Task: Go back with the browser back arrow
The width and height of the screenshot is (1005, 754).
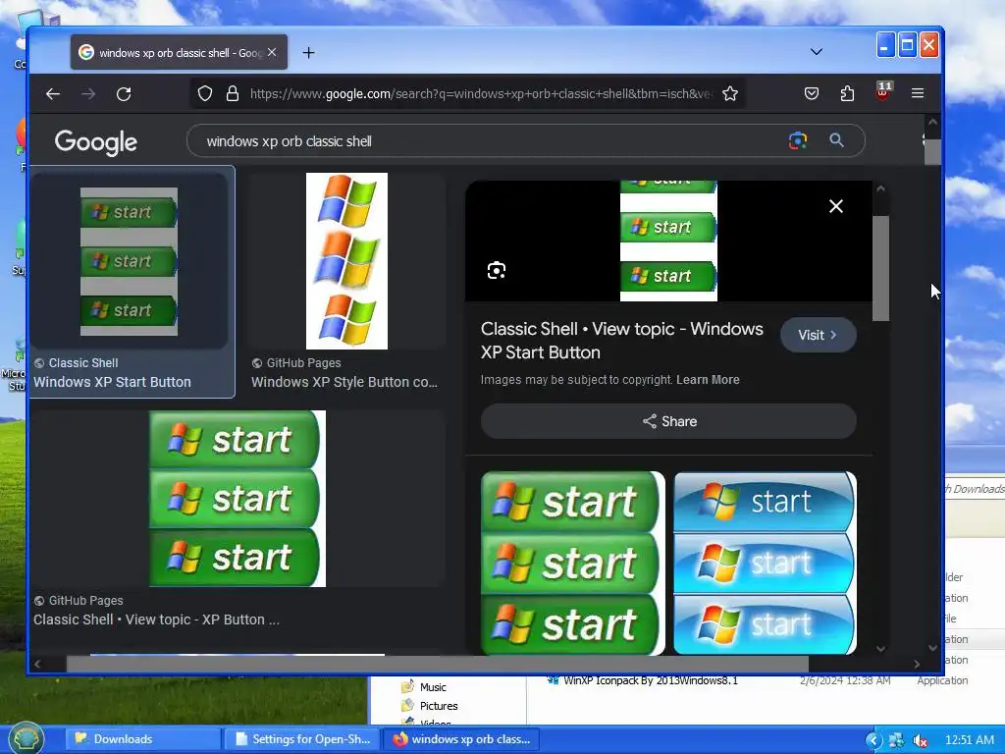Action: 53,94
